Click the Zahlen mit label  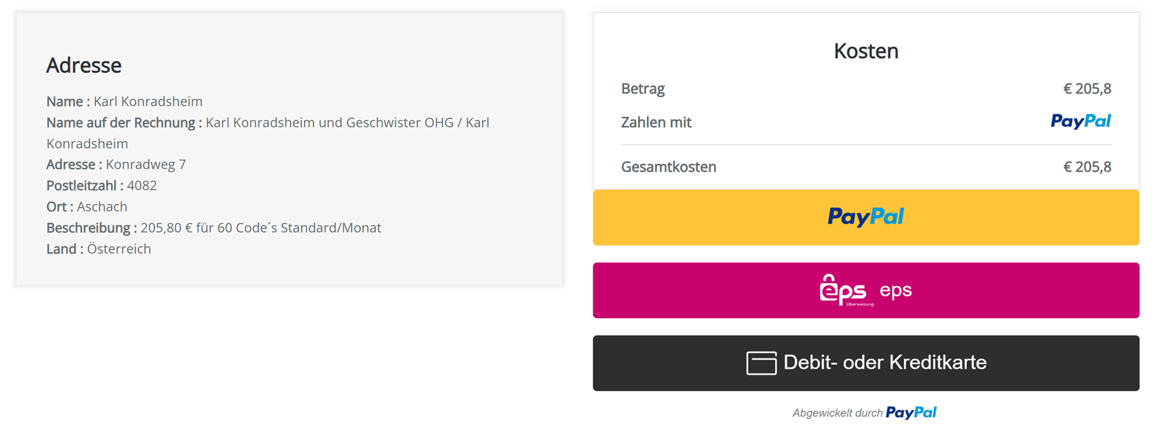[656, 122]
